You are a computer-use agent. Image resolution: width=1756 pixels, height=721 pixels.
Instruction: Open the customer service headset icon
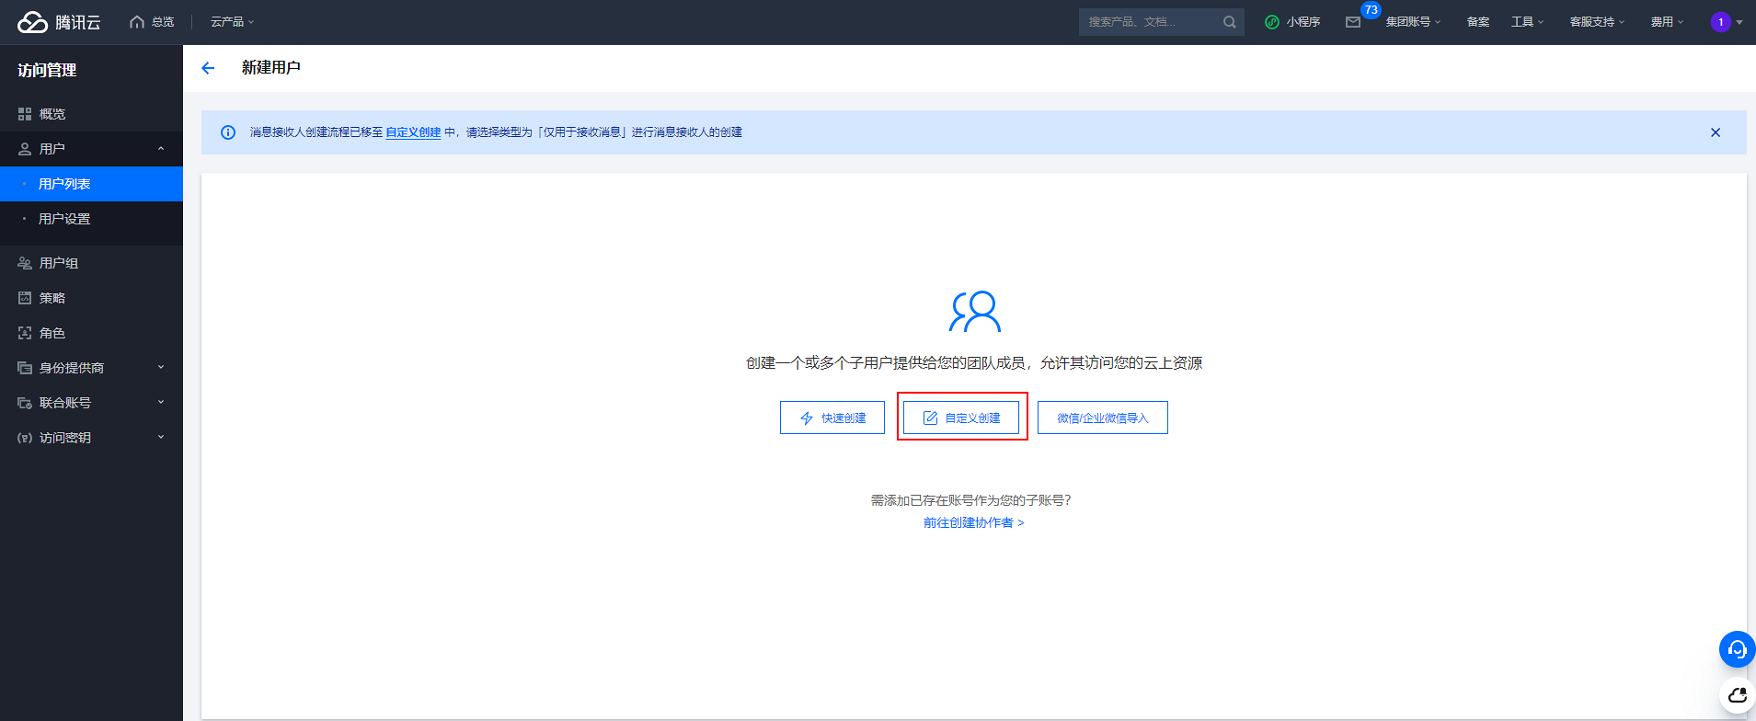[1737, 649]
